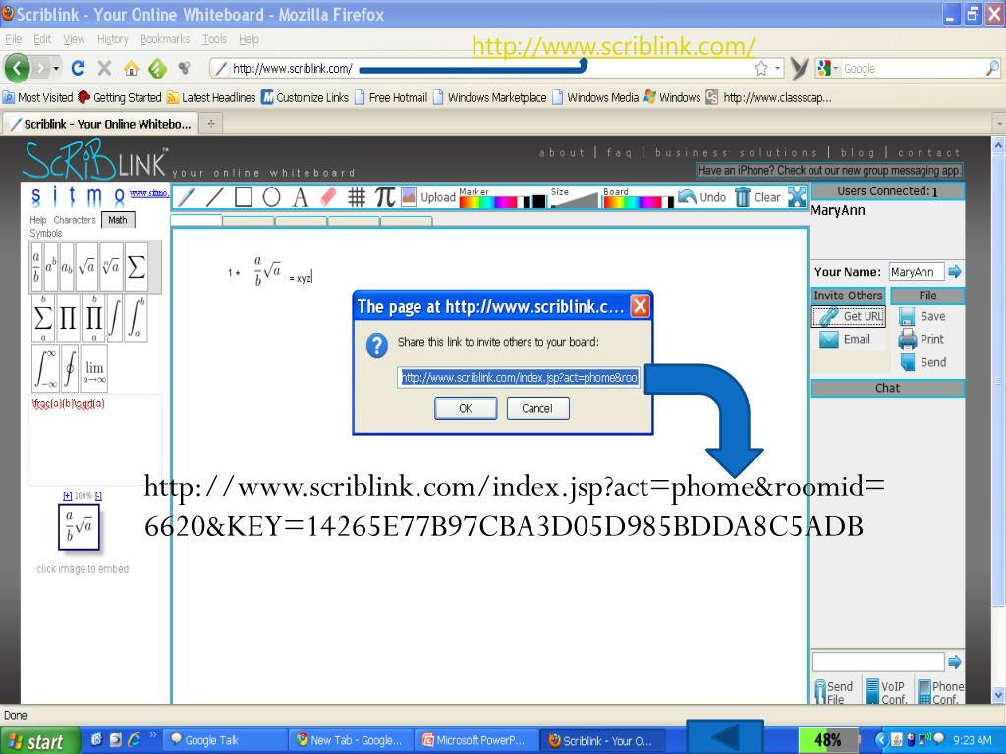Select the pen drawing tool

tap(186, 197)
